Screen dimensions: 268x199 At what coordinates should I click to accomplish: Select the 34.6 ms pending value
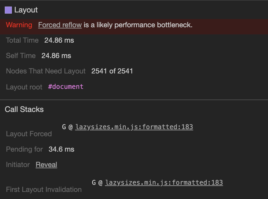pos(61,149)
